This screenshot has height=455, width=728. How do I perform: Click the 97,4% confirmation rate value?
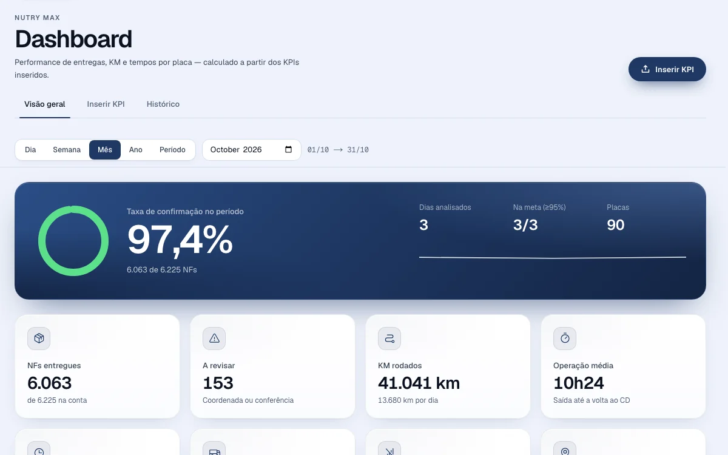[180, 240]
